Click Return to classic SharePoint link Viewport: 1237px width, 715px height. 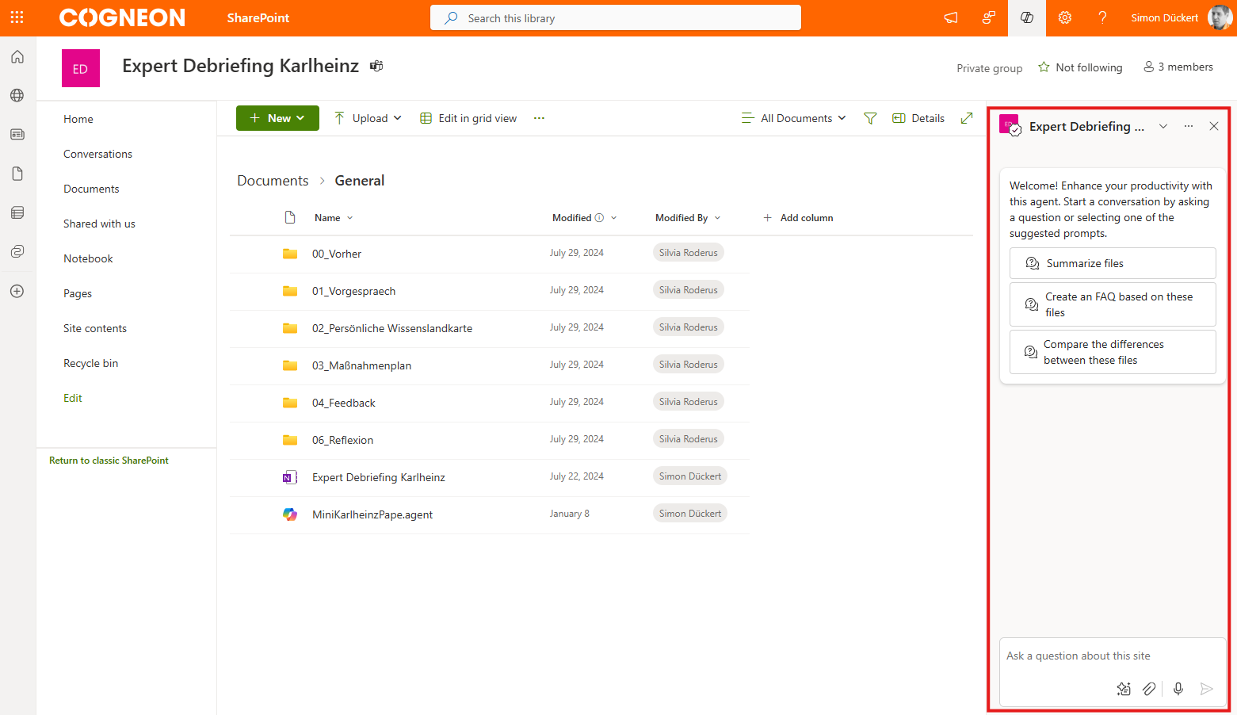[109, 461]
